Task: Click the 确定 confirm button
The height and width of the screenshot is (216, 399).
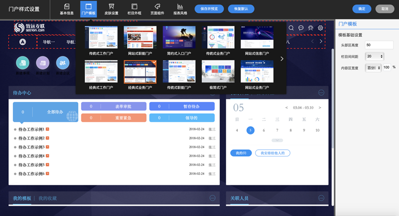Action: 362,9
